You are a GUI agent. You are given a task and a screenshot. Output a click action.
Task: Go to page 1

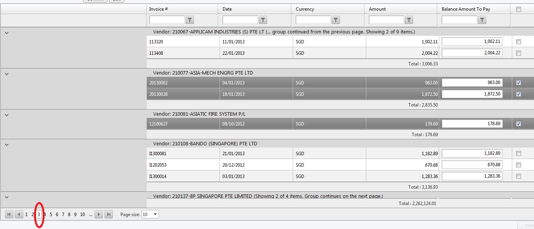[26, 215]
